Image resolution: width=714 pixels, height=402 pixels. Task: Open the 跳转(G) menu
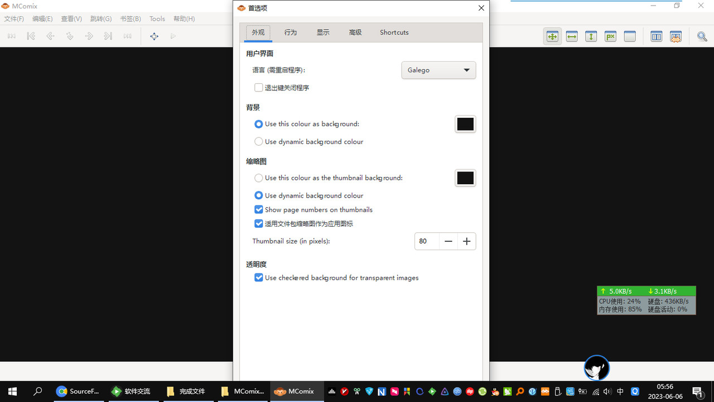coord(101,19)
